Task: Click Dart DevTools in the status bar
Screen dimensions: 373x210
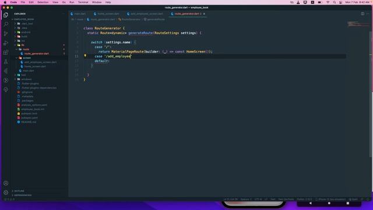Action: (x=286, y=199)
